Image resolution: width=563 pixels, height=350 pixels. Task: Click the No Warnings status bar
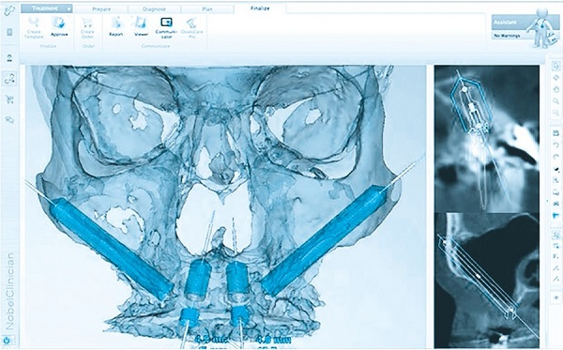coord(510,36)
